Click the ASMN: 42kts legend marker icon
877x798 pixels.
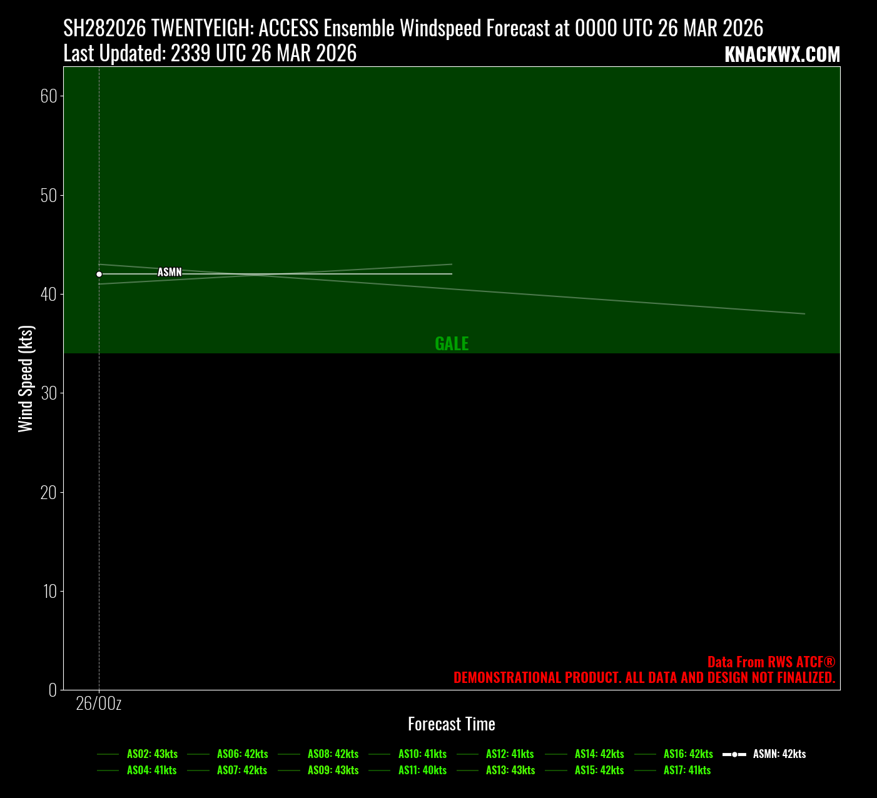[x=734, y=754]
